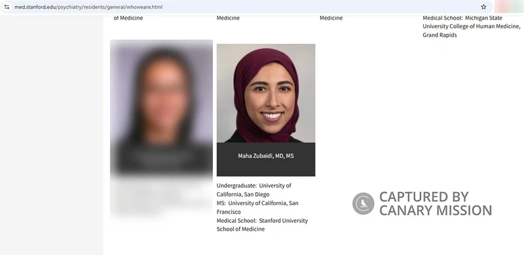This screenshot has width=524, height=255.
Task: Click the site information icon in address bar
Action: (7, 7)
